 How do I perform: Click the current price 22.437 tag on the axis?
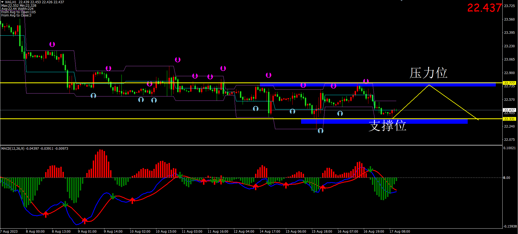(x=509, y=110)
